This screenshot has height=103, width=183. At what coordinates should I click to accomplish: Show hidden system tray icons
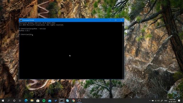click(x=150, y=100)
